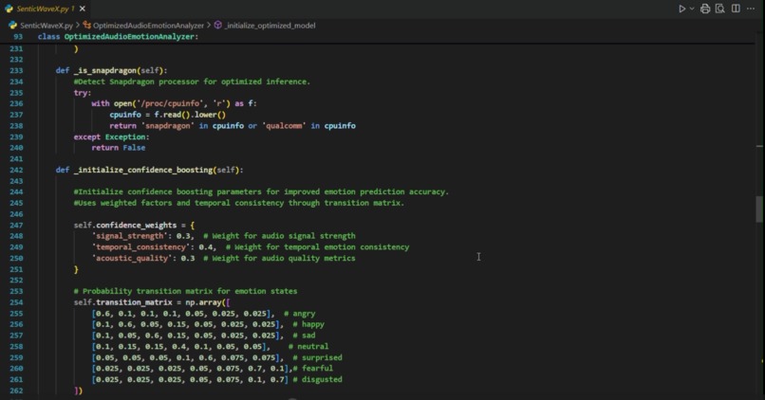Click the '# fearful' comment on line 260
The width and height of the screenshot is (765, 400).
click(x=313, y=369)
